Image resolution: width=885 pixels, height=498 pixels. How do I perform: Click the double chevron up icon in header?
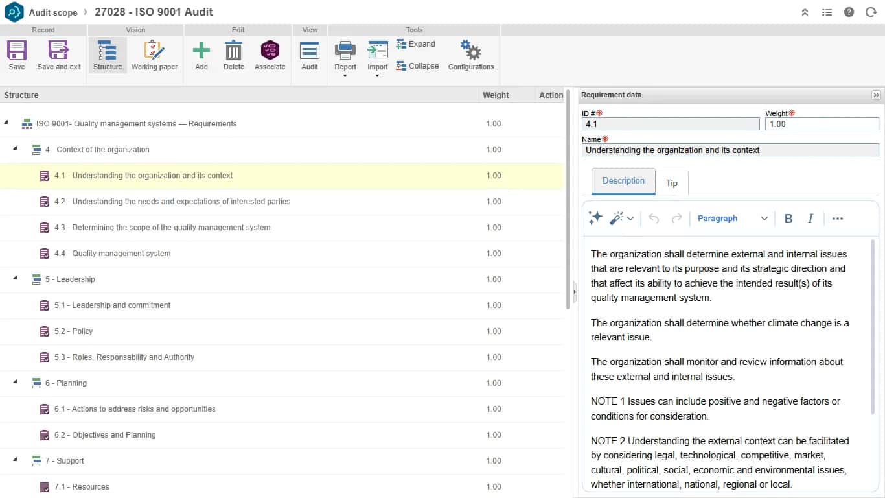tap(805, 12)
